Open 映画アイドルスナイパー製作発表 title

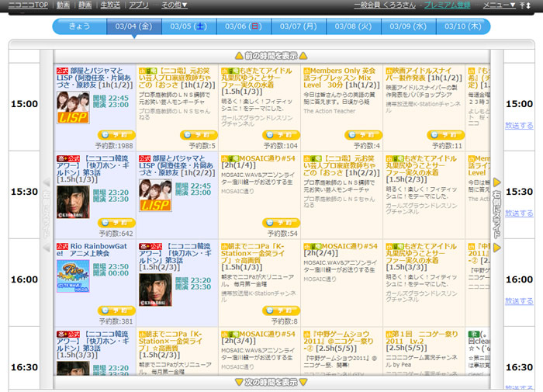coord(424,75)
